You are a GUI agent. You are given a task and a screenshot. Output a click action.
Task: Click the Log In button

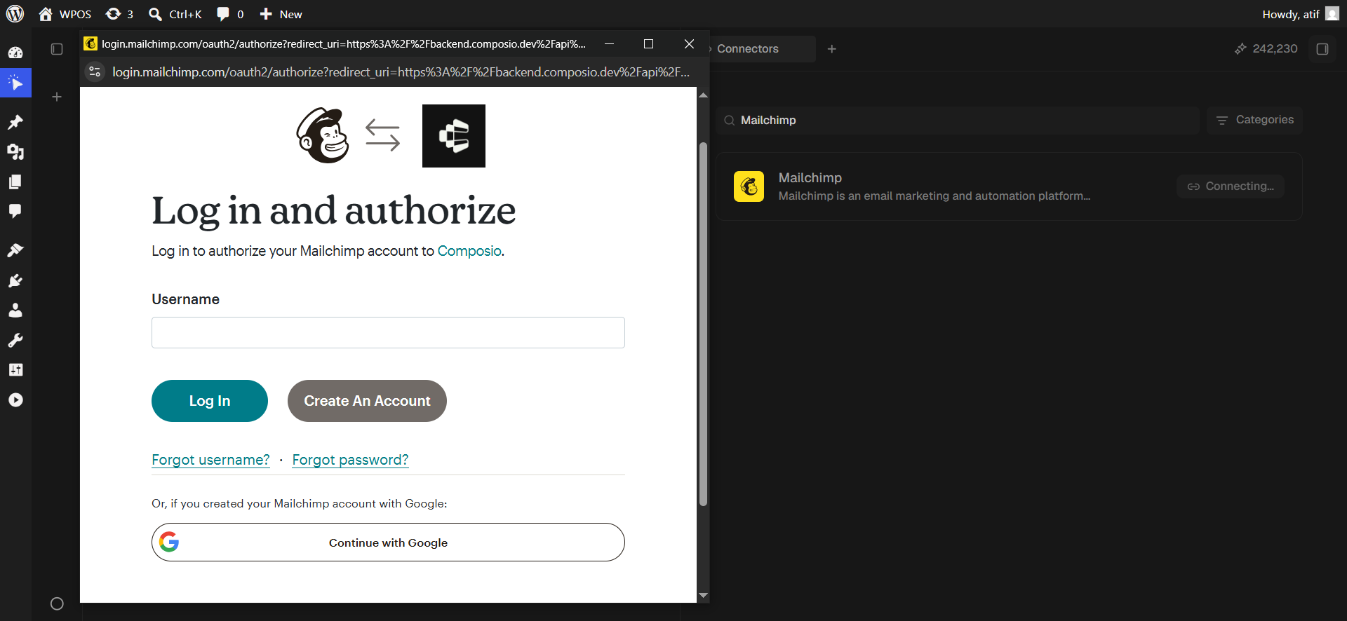[210, 401]
